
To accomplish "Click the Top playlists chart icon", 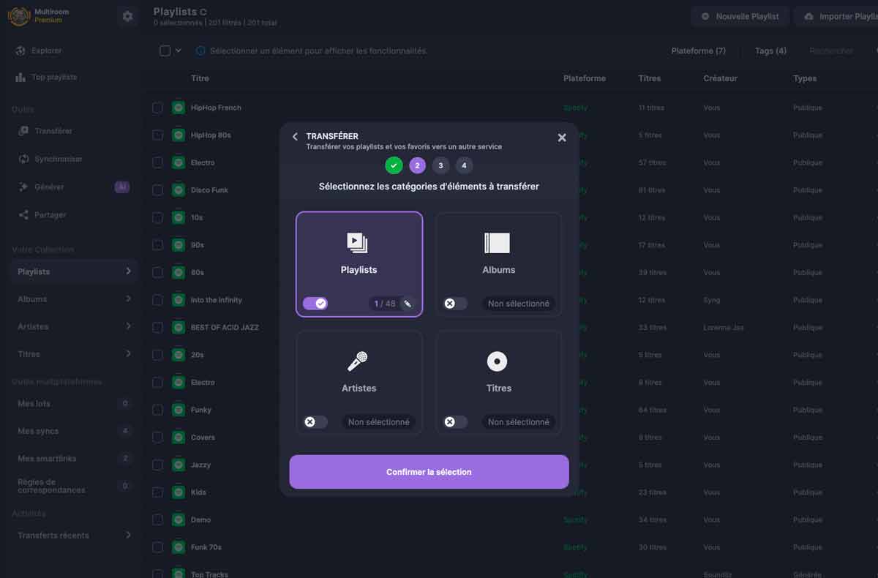I will click(20, 77).
